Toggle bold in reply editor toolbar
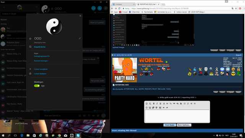245x138 pixels. coord(154,103)
